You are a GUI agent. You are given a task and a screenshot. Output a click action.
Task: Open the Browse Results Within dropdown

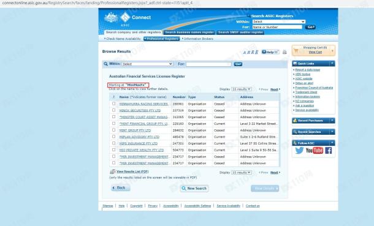147,64
